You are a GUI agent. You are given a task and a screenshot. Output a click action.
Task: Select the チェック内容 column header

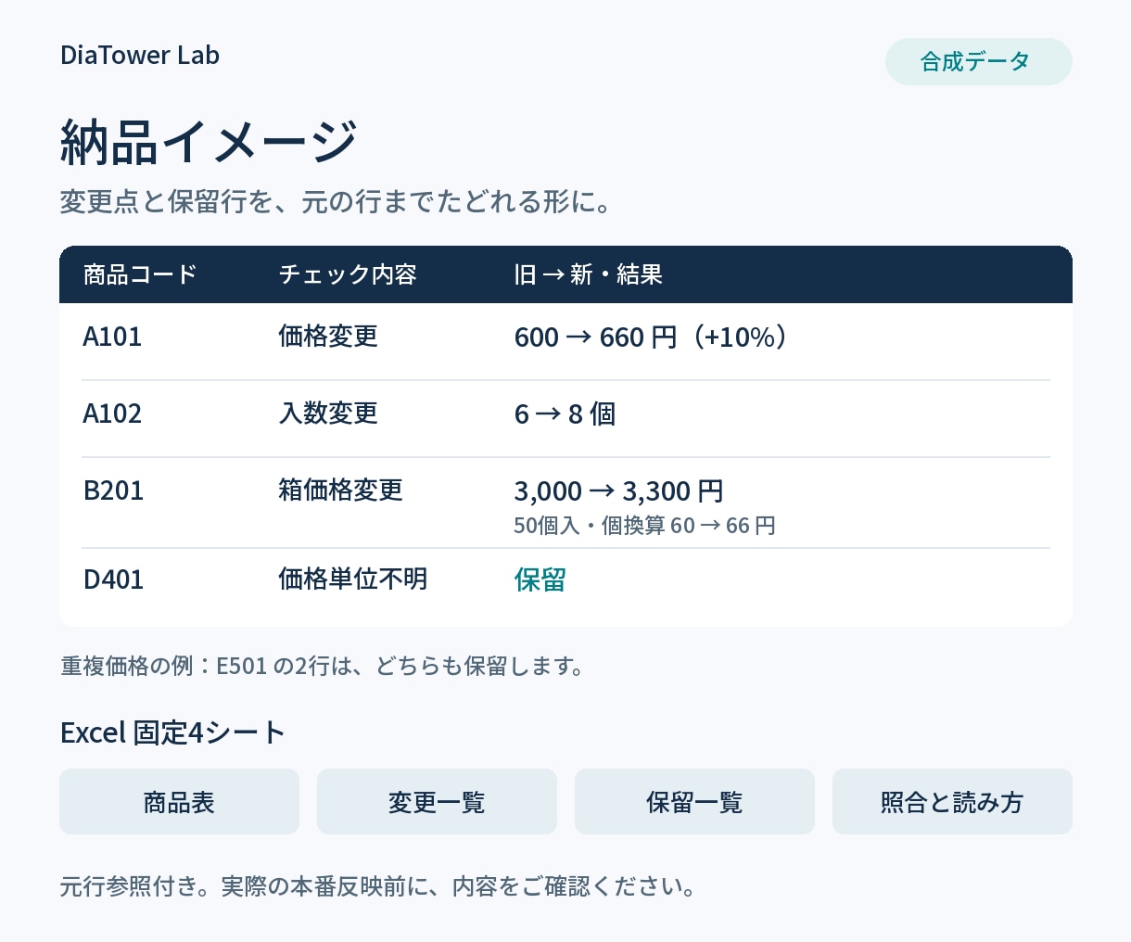pos(348,274)
